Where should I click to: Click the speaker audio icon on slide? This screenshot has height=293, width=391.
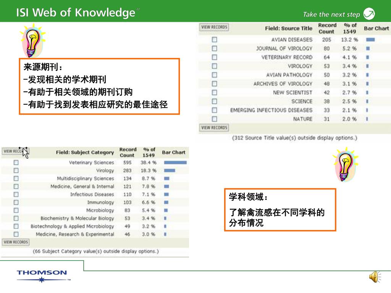(375, 277)
